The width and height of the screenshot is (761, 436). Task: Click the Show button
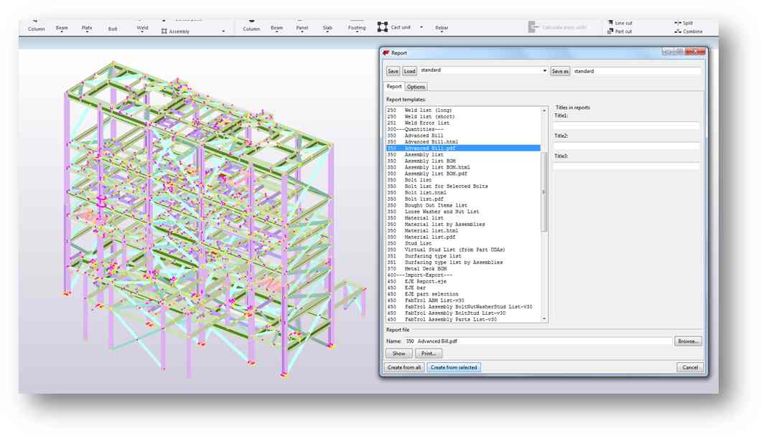pos(398,354)
